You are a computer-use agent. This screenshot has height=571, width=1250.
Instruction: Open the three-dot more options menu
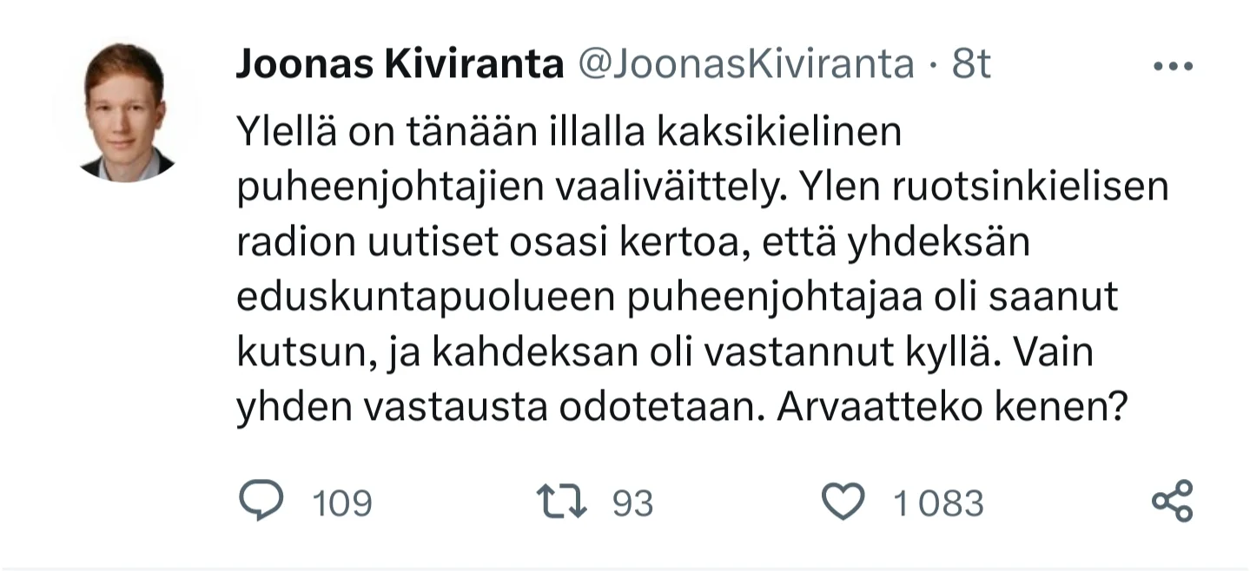[x=1174, y=67]
